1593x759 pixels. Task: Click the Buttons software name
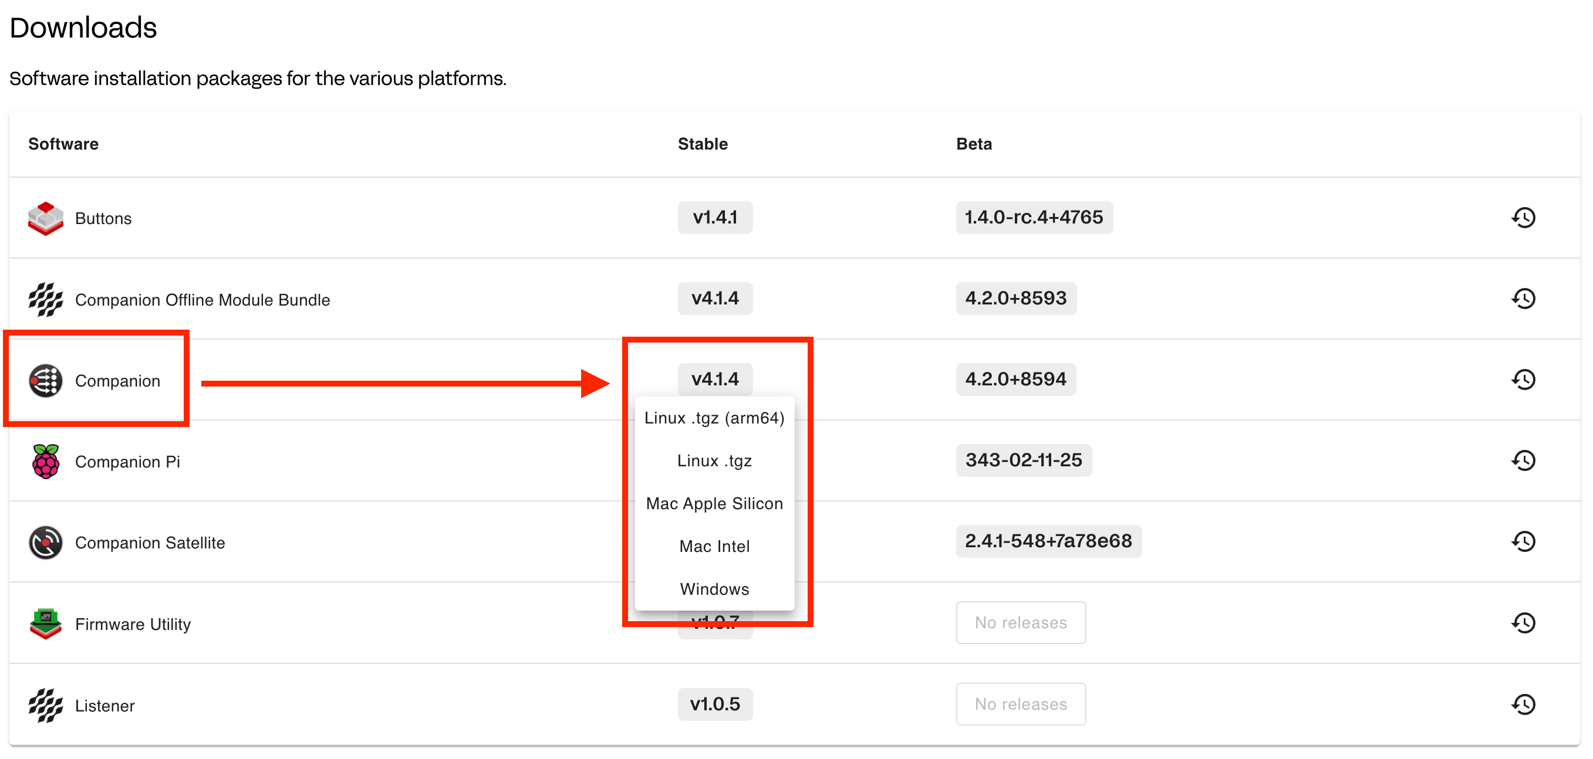pos(103,219)
